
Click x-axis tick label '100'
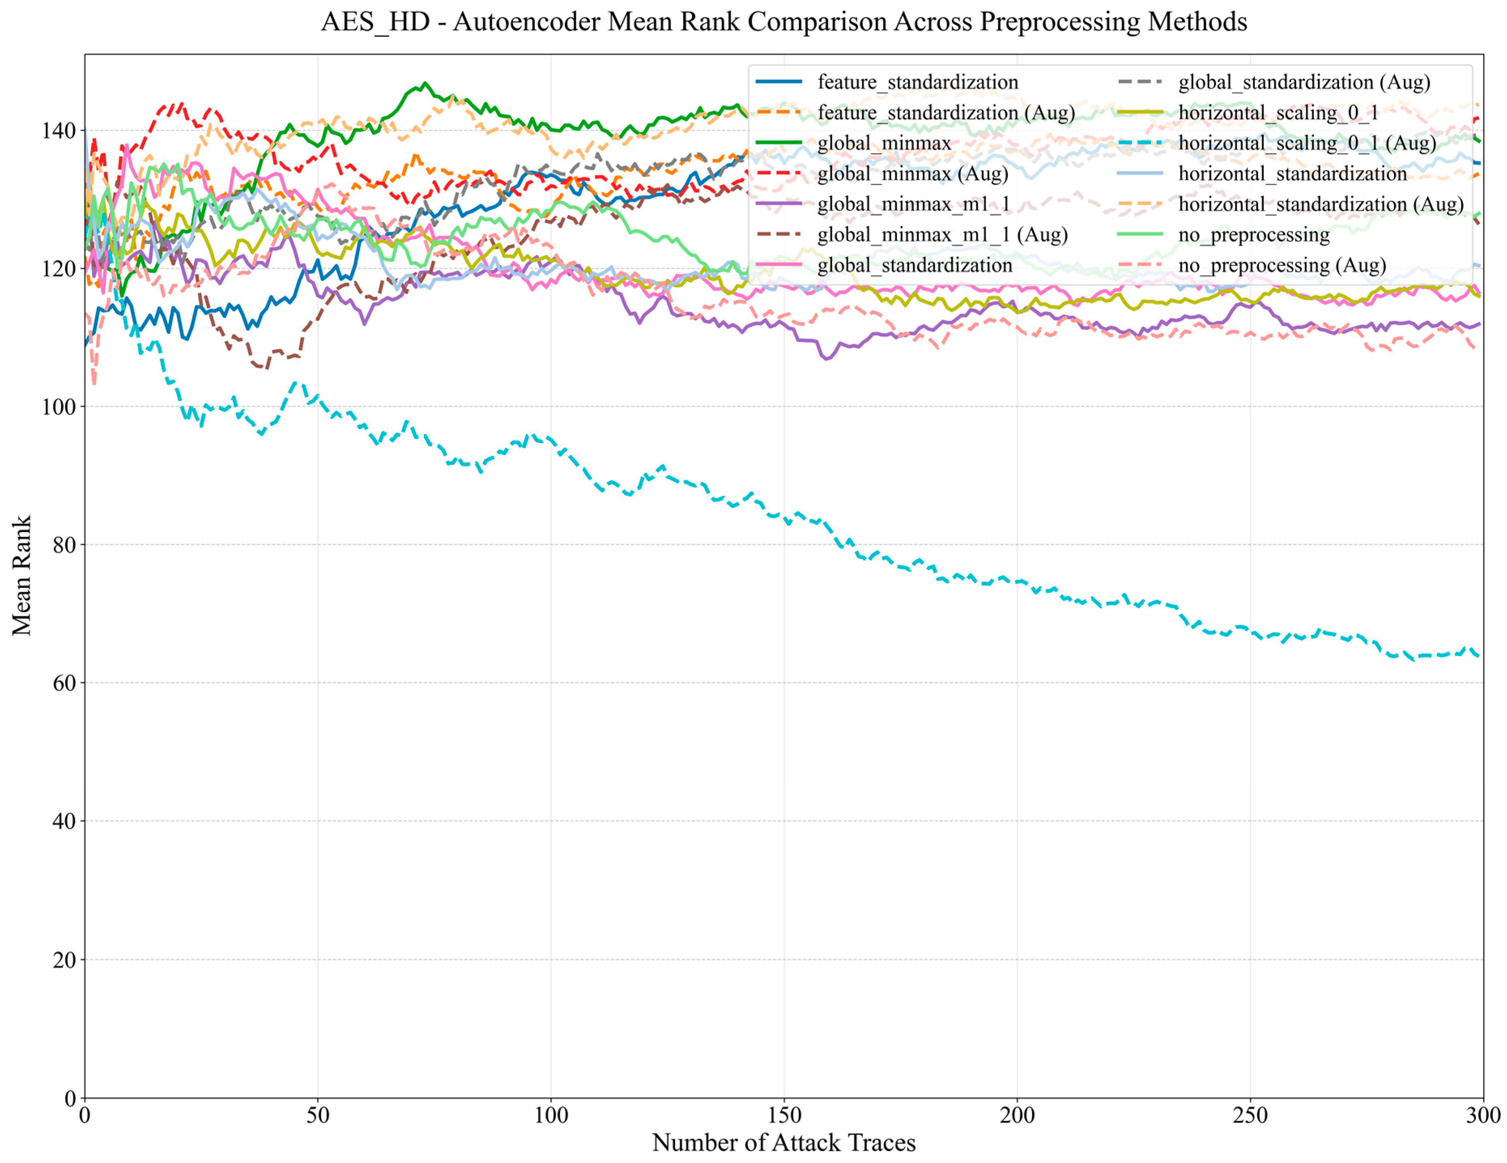(551, 1115)
